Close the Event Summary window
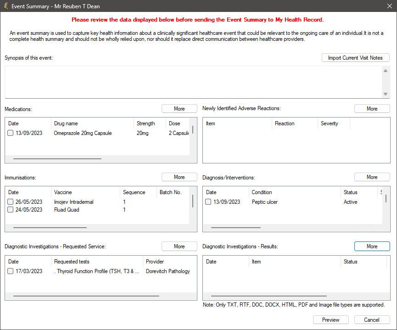Screen dimensions: 397x330 pyautogui.click(x=389, y=6)
